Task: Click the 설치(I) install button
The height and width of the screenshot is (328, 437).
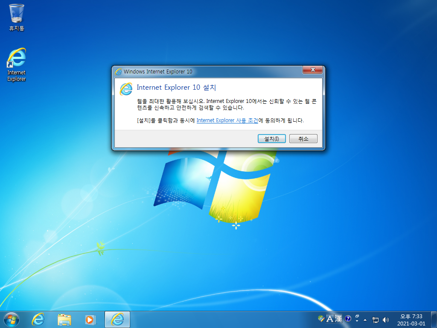Action: (271, 139)
